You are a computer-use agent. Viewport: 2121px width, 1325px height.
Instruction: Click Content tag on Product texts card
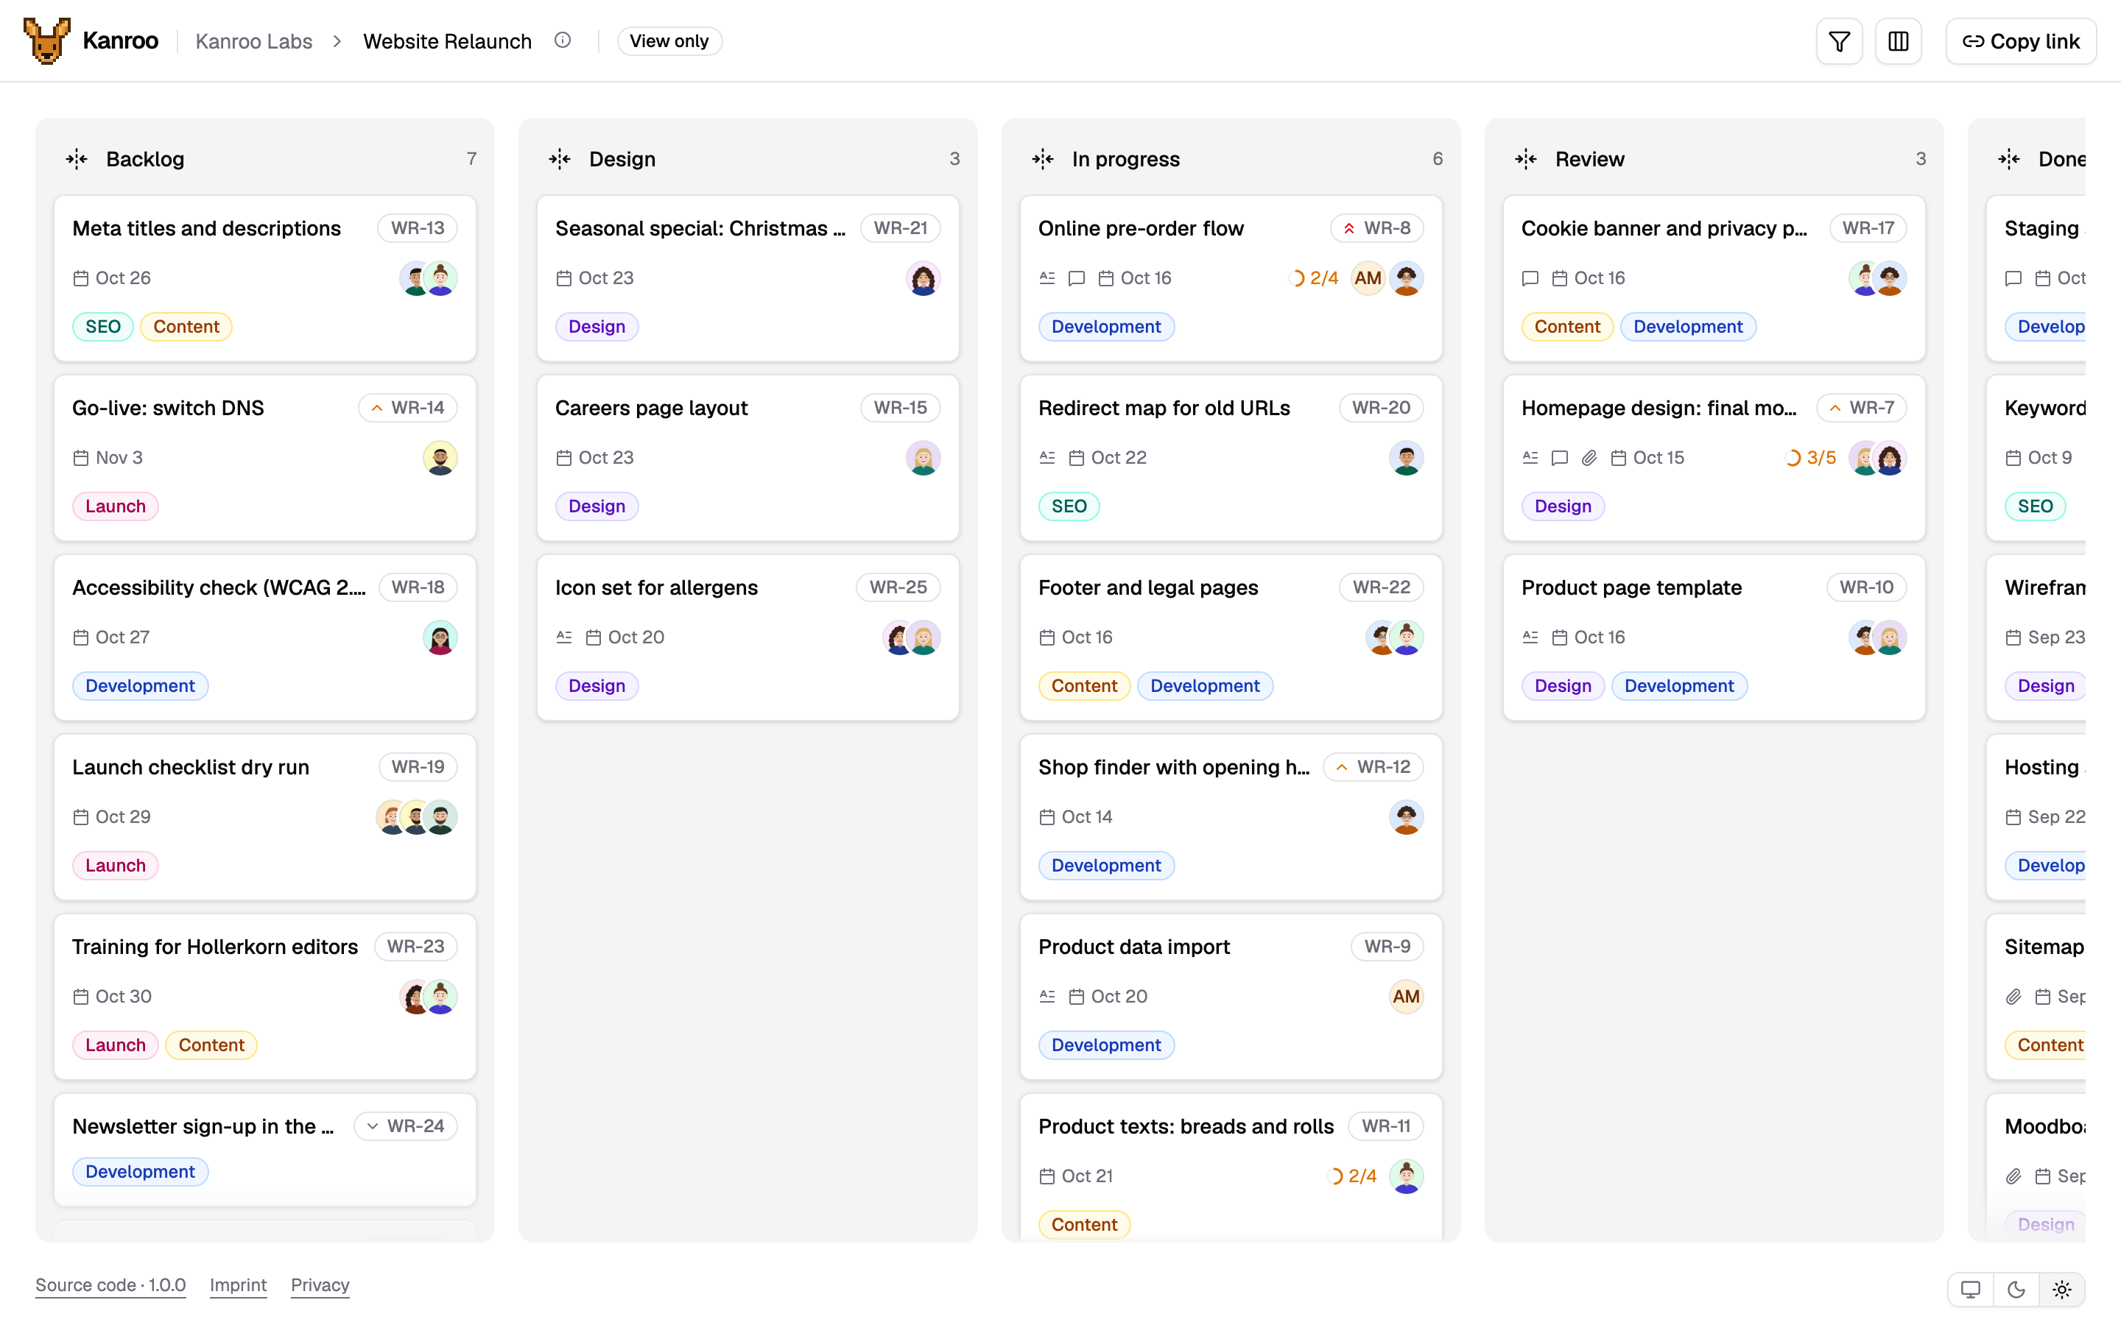coord(1084,1224)
